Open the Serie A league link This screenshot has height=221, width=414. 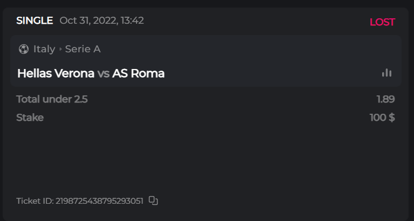(83, 49)
